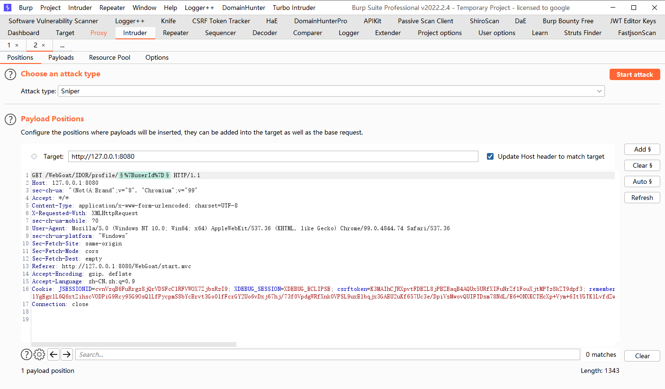Click the Refresh button
Screen dimensions: 665x389
pyautogui.click(x=642, y=198)
